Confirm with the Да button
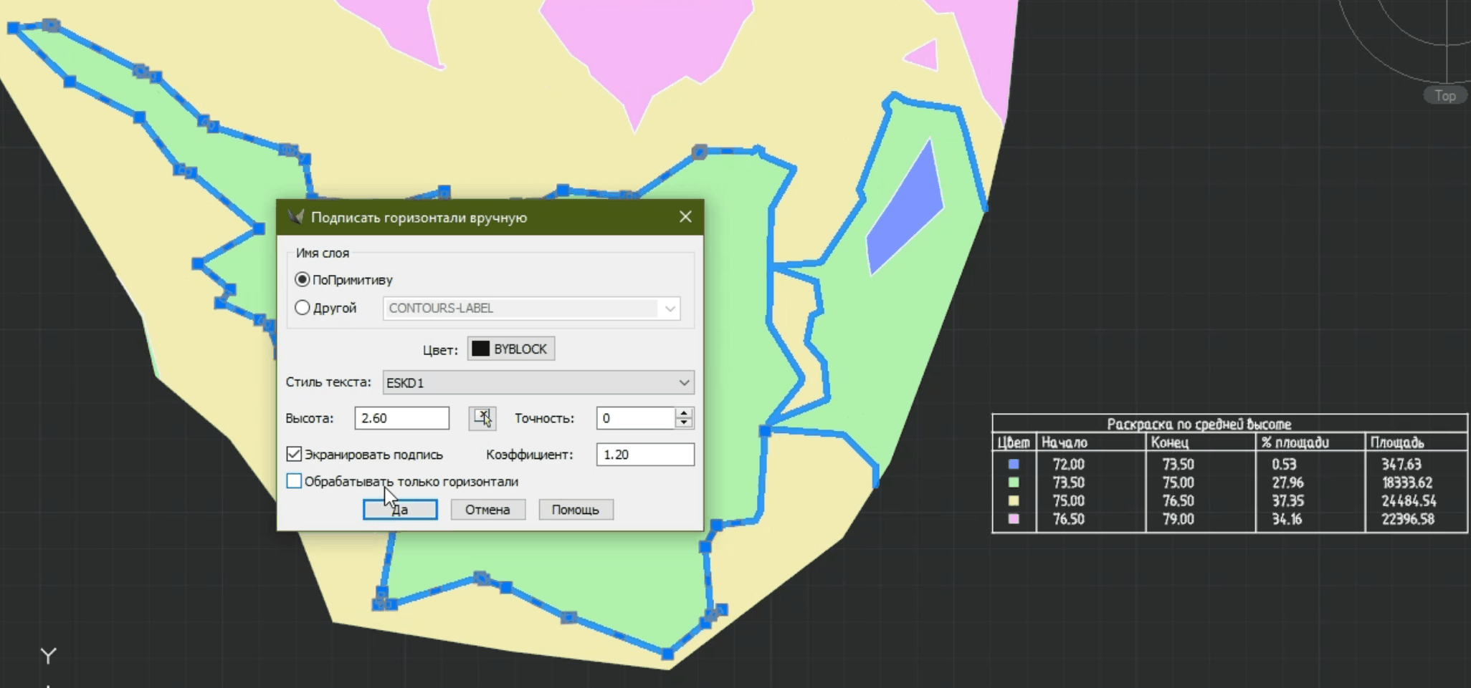The image size is (1471, 688). pyautogui.click(x=400, y=510)
